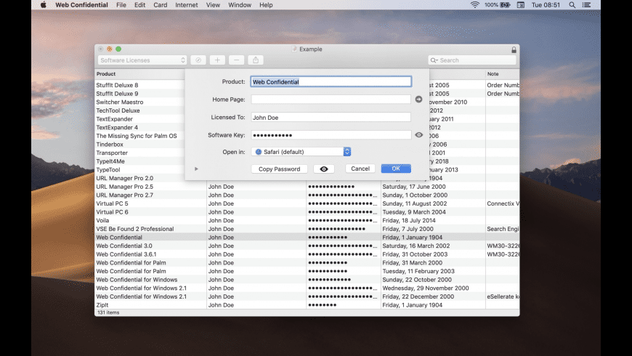Click the add card plus icon
The height and width of the screenshot is (356, 632).
tap(217, 60)
